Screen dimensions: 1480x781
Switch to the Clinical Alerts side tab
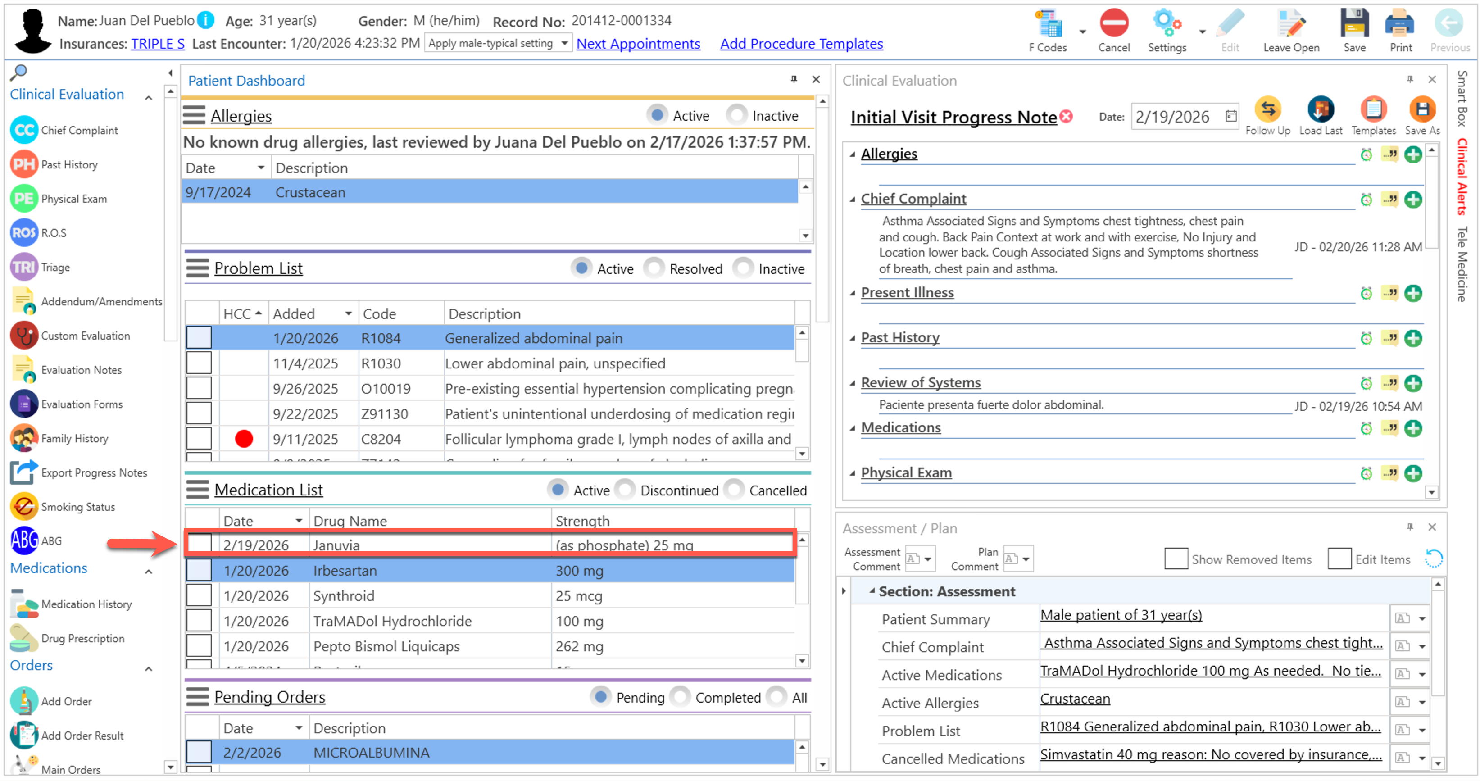point(1462,177)
